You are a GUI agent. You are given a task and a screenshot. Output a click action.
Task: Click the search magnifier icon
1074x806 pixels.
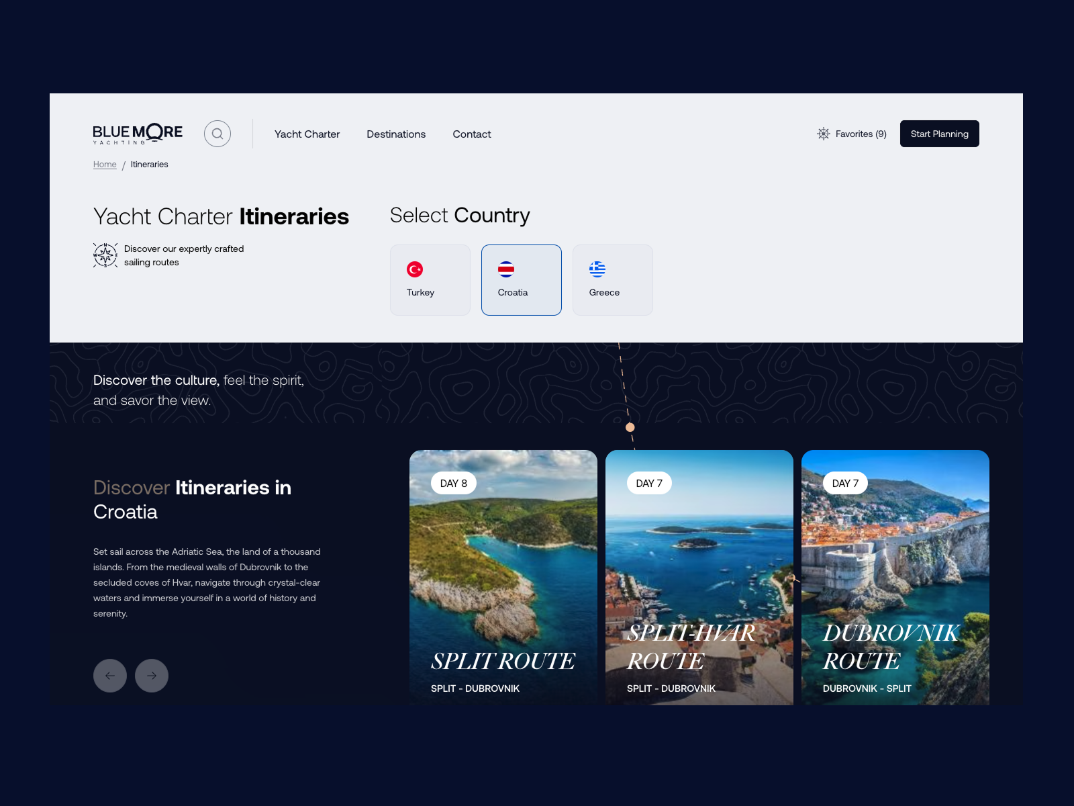217,134
